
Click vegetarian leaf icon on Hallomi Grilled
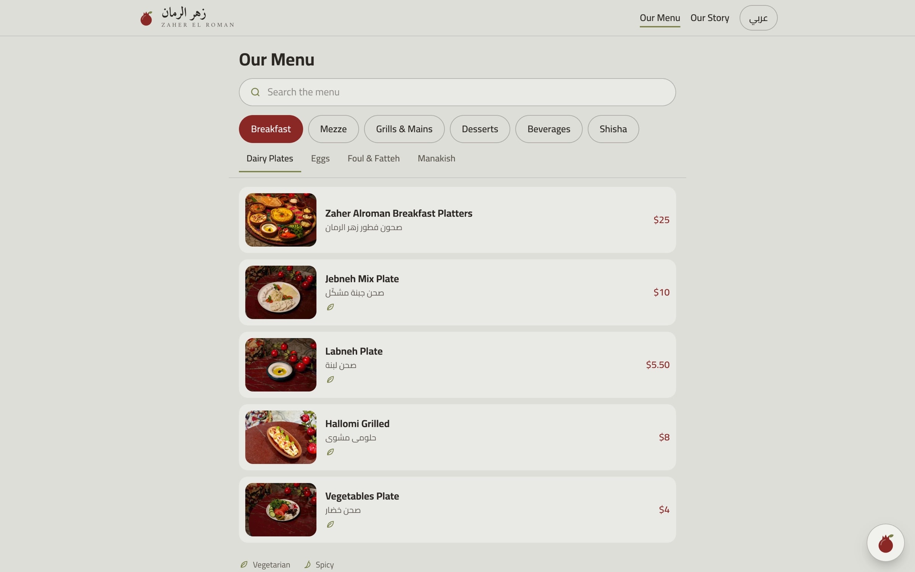[330, 452]
